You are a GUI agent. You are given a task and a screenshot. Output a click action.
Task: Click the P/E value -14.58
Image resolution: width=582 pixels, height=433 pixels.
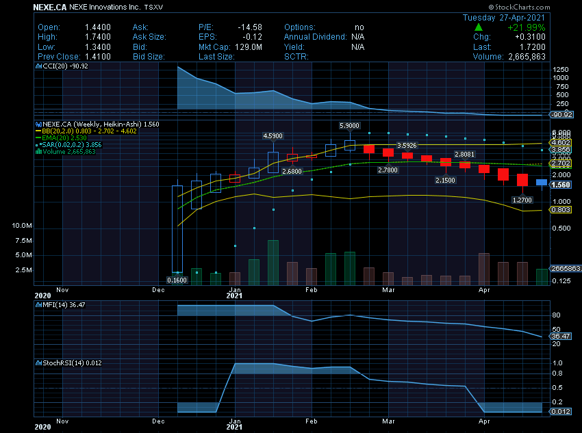250,27
